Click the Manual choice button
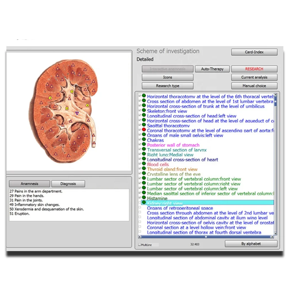The image size is (288, 288). (x=254, y=86)
